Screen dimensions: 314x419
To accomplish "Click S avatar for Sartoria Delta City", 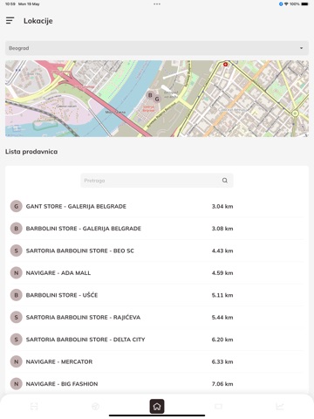I will pos(17,340).
